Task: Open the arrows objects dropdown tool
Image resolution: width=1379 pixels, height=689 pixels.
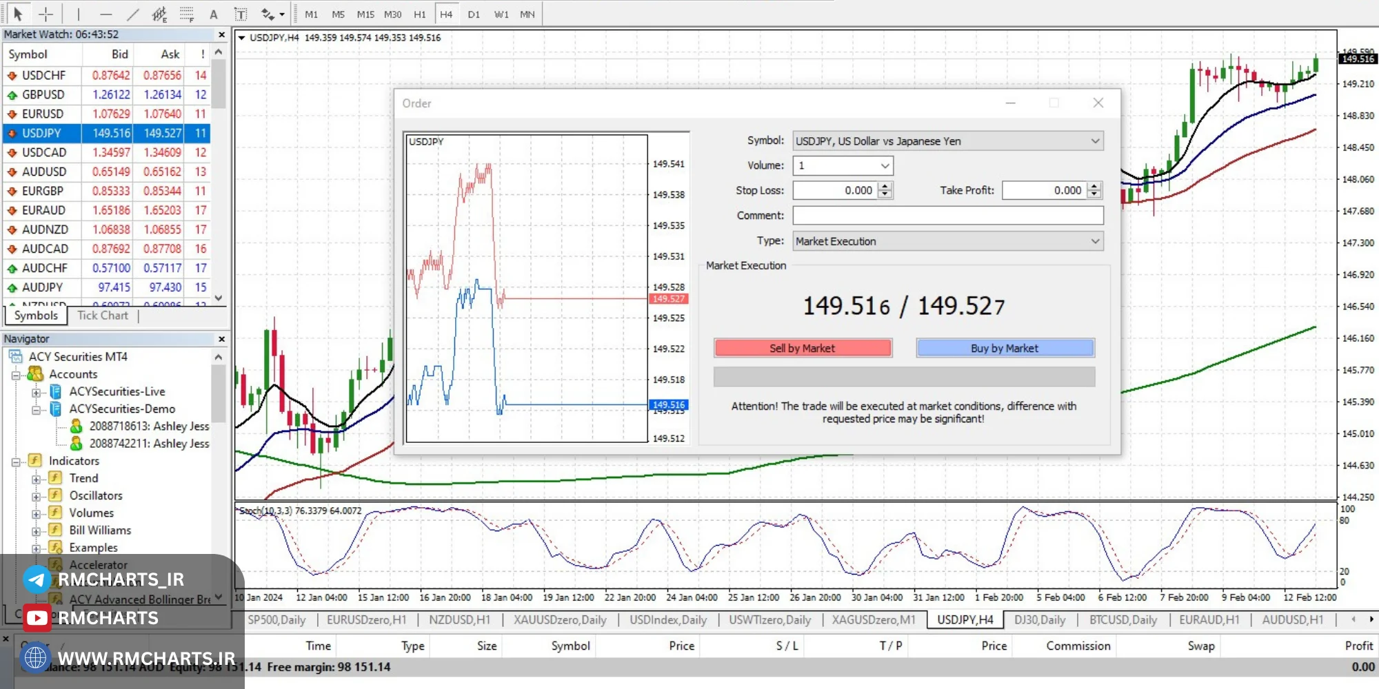Action: pos(272,14)
